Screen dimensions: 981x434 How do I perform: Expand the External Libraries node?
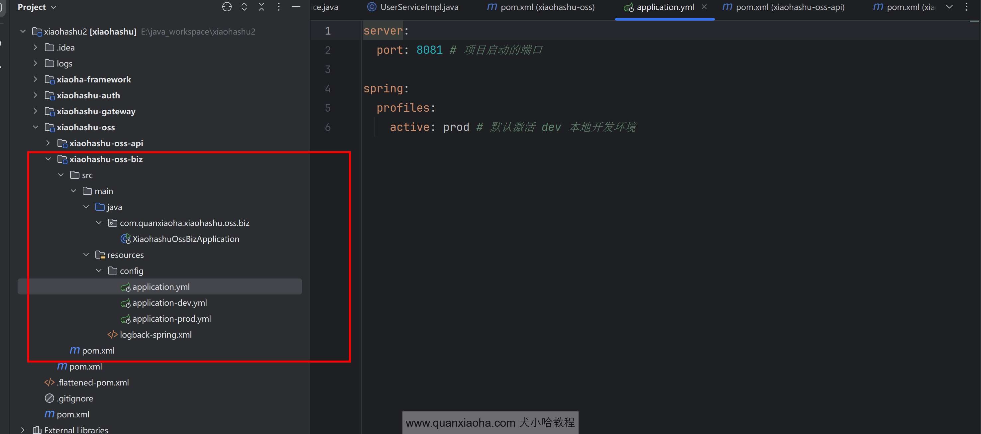[23, 430]
